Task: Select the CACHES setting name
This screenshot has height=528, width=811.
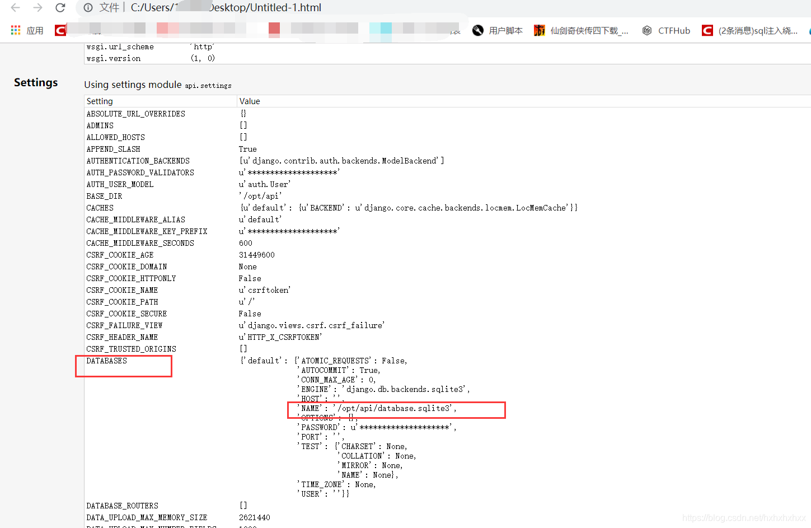Action: [100, 208]
